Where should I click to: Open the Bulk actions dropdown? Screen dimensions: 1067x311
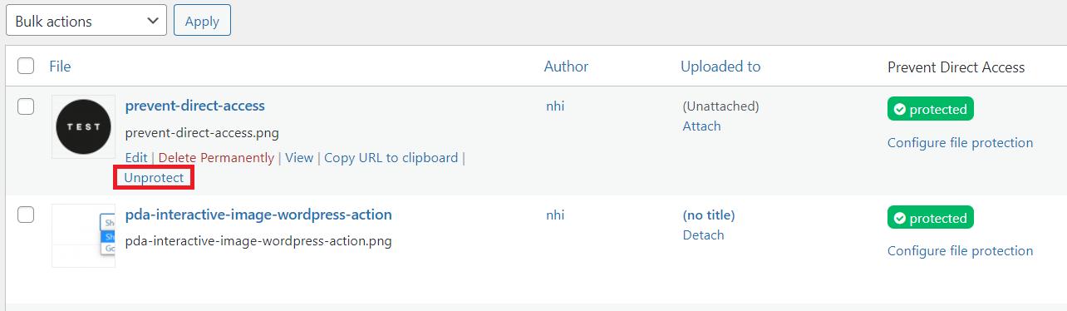(86, 21)
